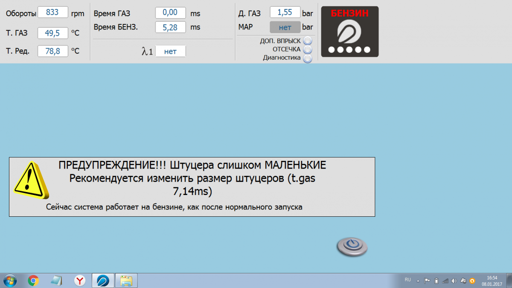Select the Время БЕНЗ. value field
The height and width of the screenshot is (288, 512).
(x=170, y=27)
